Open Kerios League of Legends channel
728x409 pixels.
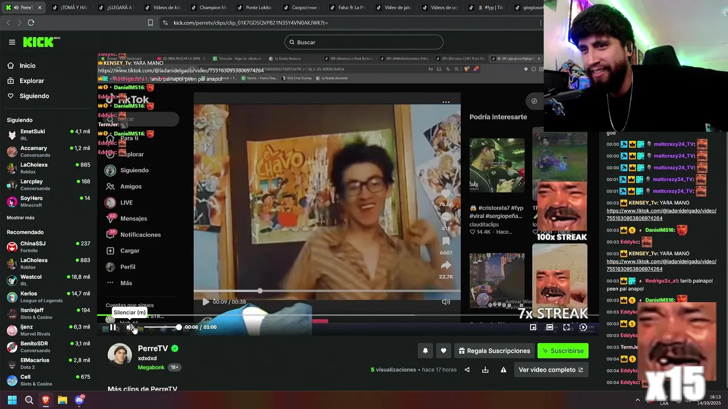click(x=48, y=297)
